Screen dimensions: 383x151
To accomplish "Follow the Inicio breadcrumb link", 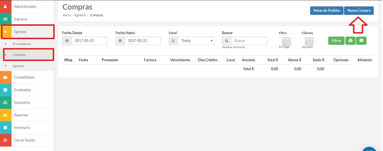I will click(x=66, y=15).
